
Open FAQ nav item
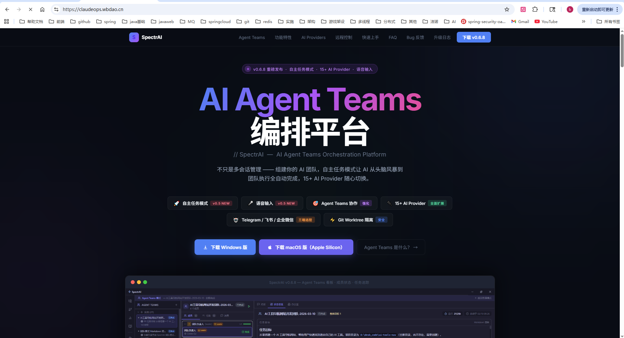click(x=393, y=37)
